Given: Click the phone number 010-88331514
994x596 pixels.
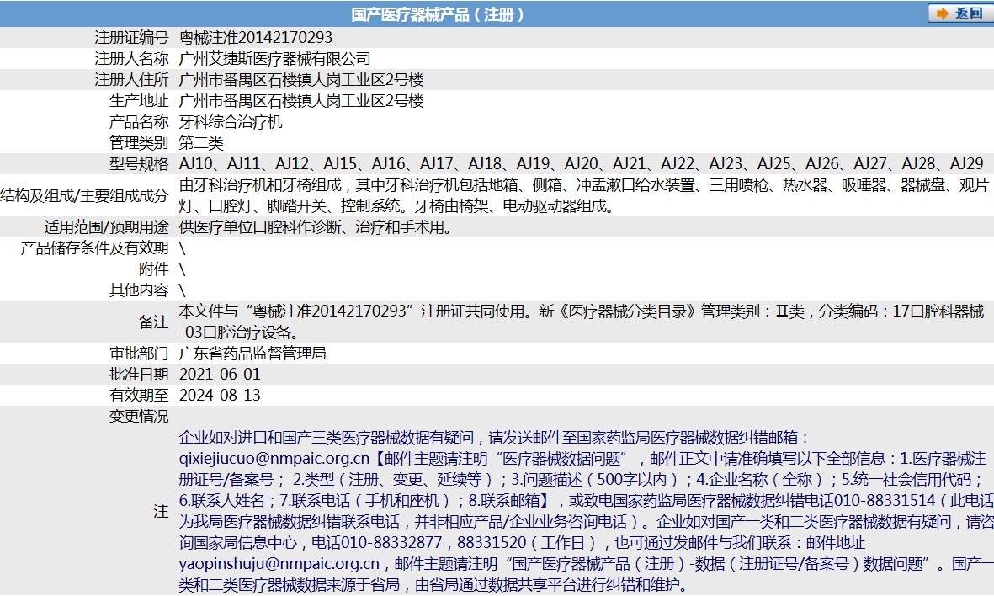Looking at the screenshot, I should click(885, 500).
